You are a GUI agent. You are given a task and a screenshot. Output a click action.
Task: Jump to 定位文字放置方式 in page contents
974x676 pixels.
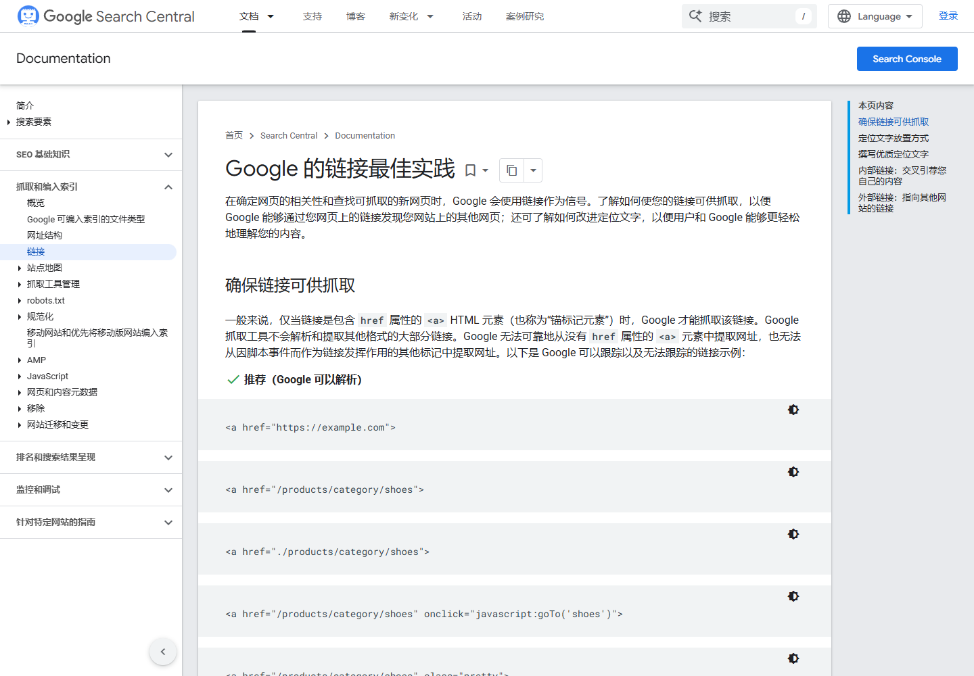[x=894, y=138]
